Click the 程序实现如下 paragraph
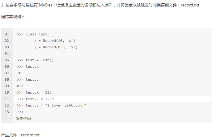212x137 pixels. coord(15,17)
